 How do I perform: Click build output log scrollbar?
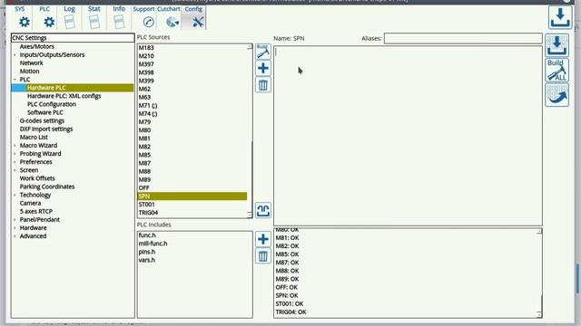[x=540, y=273]
